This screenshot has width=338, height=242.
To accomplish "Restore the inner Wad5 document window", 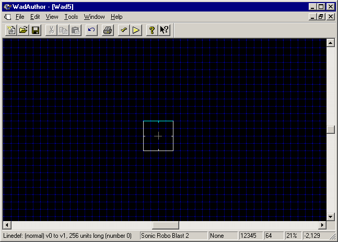I will pyautogui.click(x=321, y=17).
